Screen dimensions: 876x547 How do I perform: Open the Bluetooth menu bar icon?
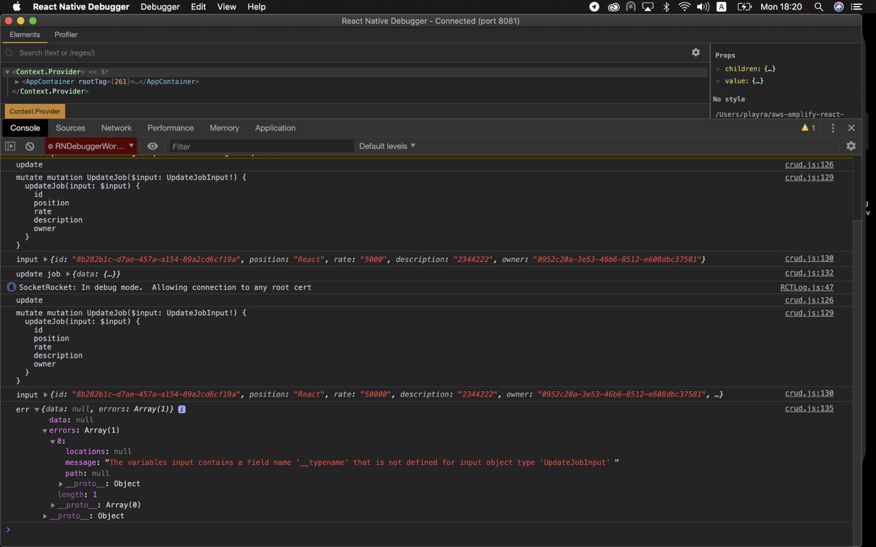(x=666, y=7)
